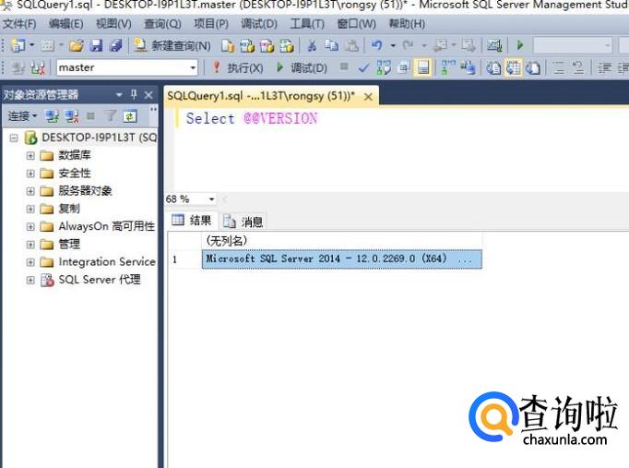
Task: Select Results to Text icon
Action: click(x=493, y=67)
